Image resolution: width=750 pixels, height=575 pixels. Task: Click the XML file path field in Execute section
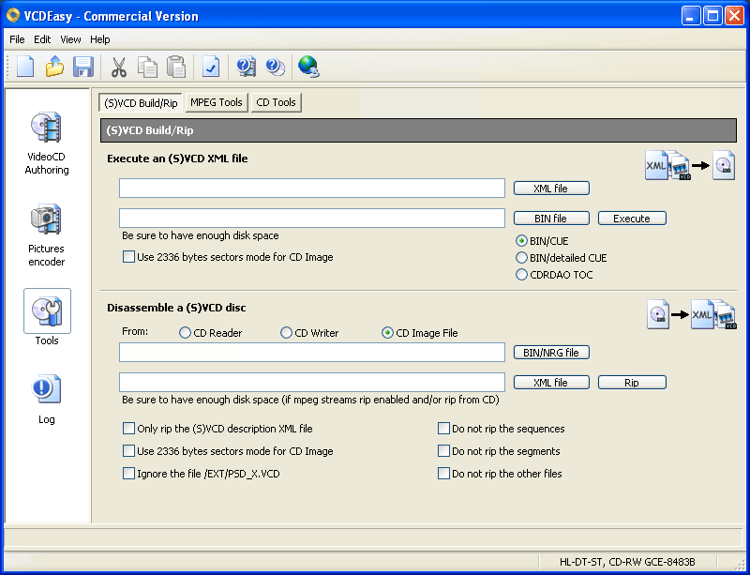pos(312,189)
